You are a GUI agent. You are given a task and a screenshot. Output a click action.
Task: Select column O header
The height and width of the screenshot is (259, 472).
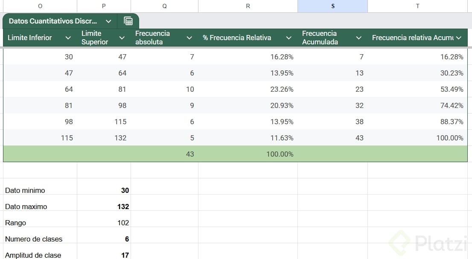coord(40,6)
